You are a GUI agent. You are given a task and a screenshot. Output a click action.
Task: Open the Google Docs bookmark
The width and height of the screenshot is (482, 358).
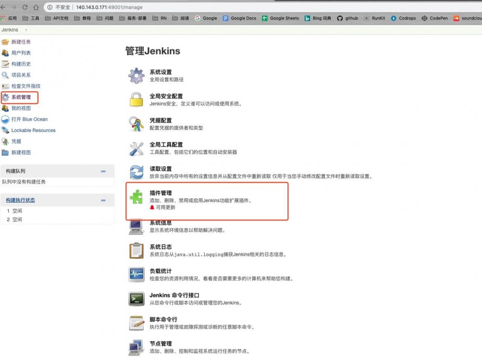tap(240, 18)
